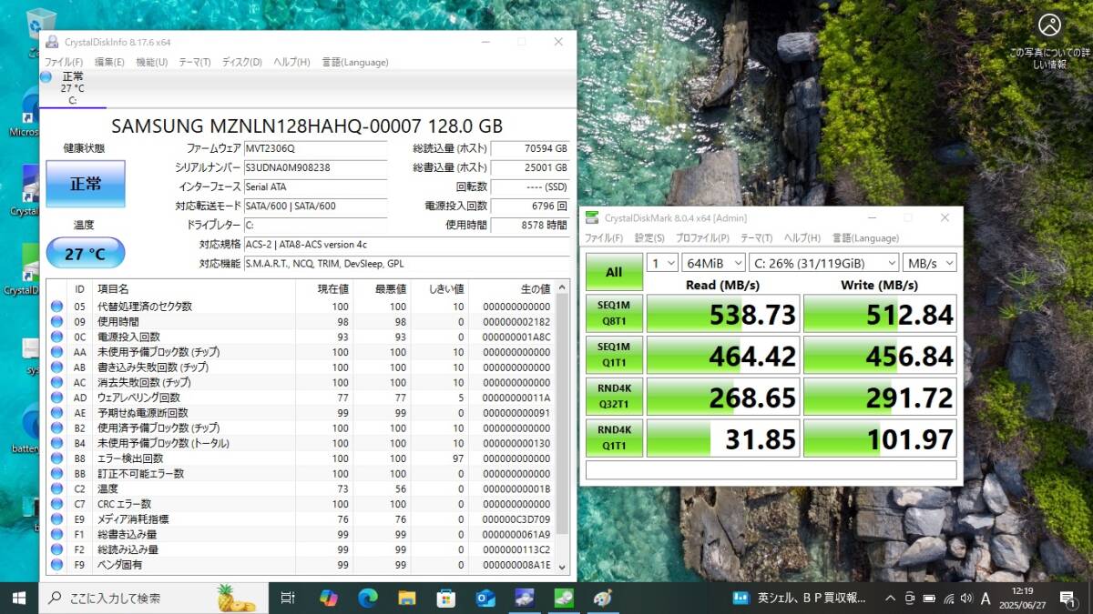
Task: Click CrystalDiskInfo title bar app icon
Action: pos(50,42)
